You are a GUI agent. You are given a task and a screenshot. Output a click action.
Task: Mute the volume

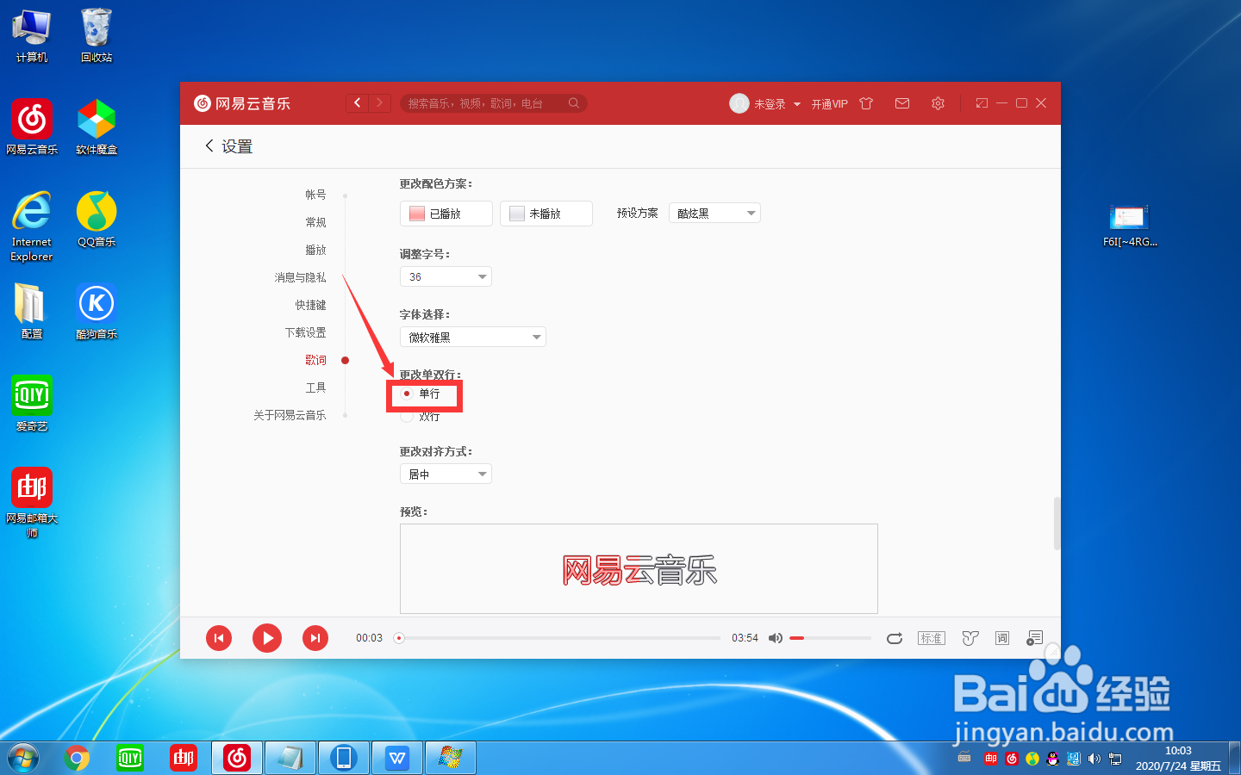point(775,638)
